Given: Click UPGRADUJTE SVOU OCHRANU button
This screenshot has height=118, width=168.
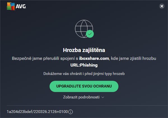Looking at the screenshot, I should [84, 86].
